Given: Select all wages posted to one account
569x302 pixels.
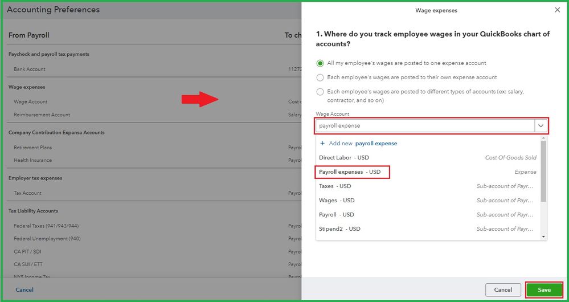Looking at the screenshot, I should click(x=320, y=63).
